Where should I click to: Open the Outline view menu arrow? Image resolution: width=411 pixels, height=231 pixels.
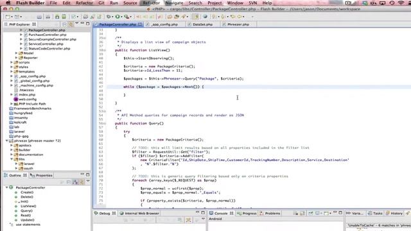click(88, 181)
